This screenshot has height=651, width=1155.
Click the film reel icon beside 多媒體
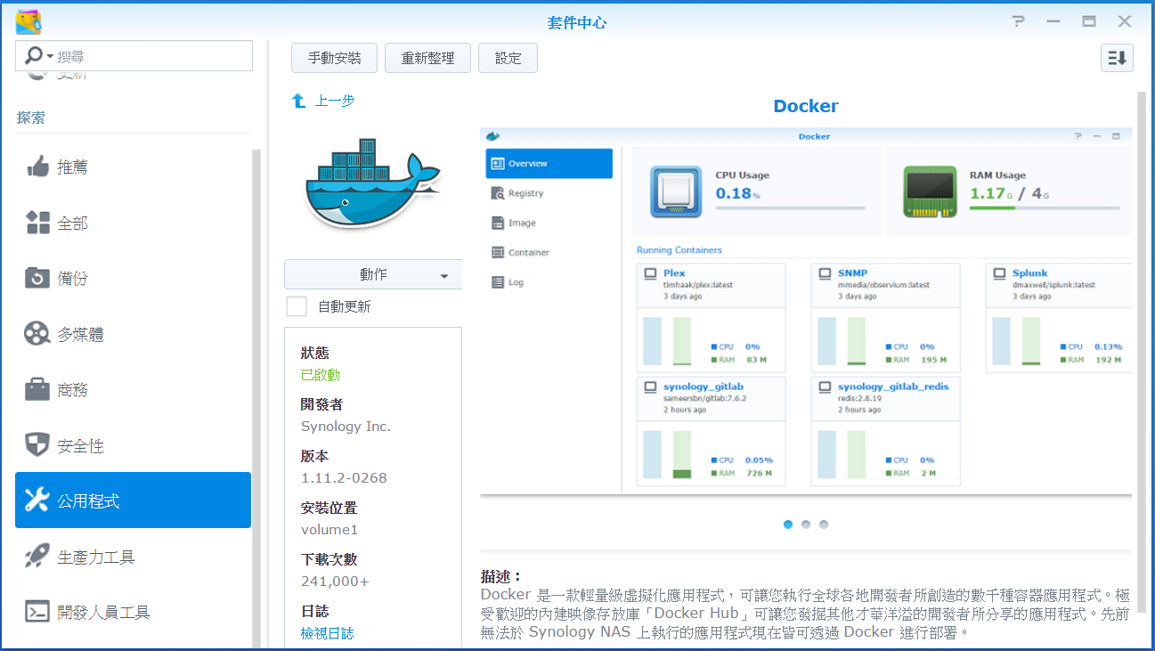click(37, 334)
